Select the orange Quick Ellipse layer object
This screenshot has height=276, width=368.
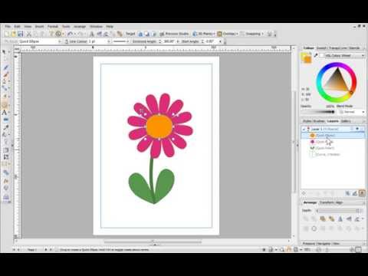click(333, 136)
